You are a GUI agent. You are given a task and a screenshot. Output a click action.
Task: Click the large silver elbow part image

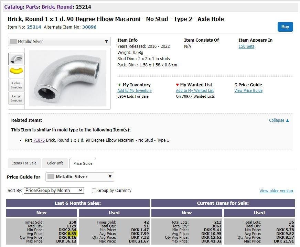pos(67,78)
